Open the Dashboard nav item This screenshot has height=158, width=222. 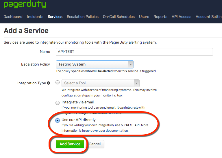point(13,17)
